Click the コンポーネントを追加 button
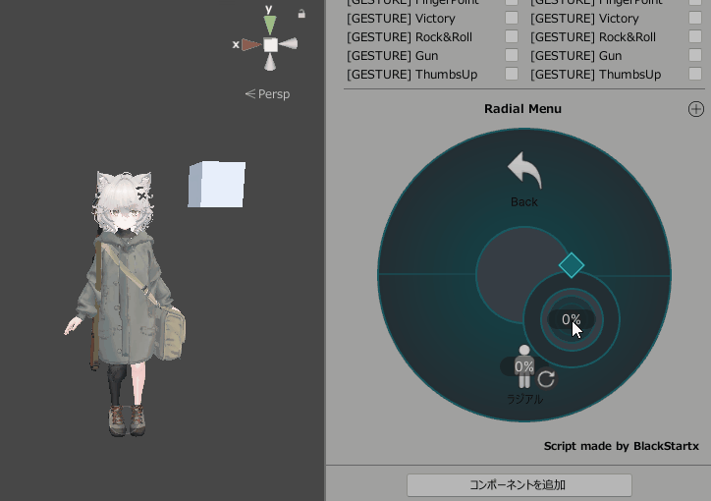Viewport: 711px width, 501px height. 520,485
